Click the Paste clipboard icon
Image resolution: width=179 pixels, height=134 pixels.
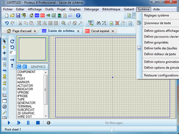coord(31,23)
